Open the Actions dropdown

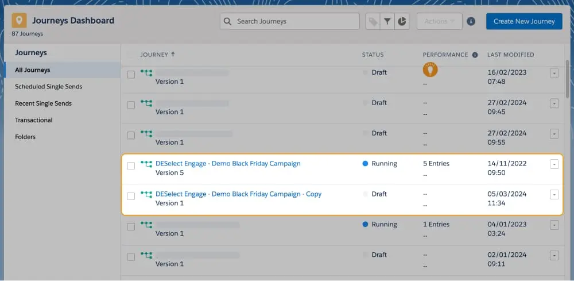coord(439,21)
